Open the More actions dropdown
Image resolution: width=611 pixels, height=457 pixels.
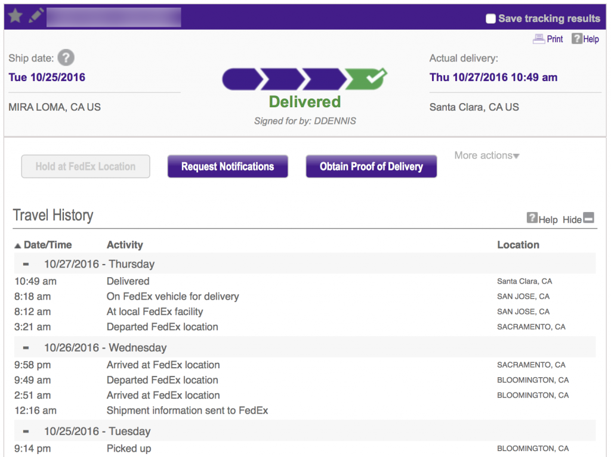pos(487,156)
